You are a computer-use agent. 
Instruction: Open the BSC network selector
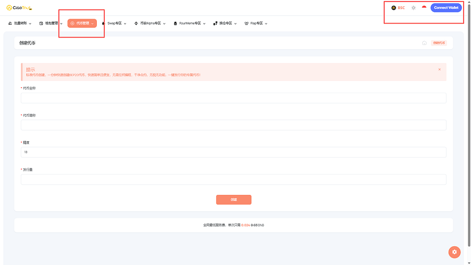coord(398,8)
